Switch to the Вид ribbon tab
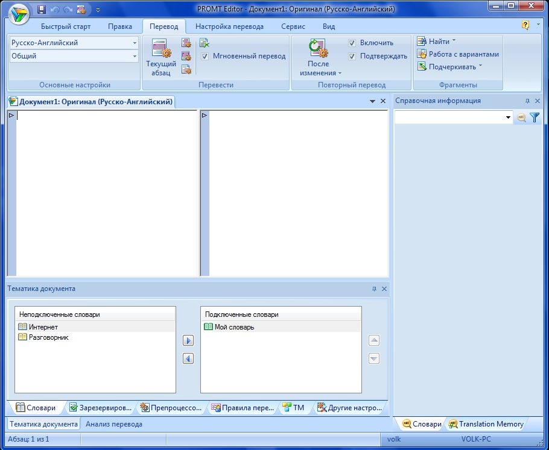This screenshot has height=450, width=549. pyautogui.click(x=329, y=27)
